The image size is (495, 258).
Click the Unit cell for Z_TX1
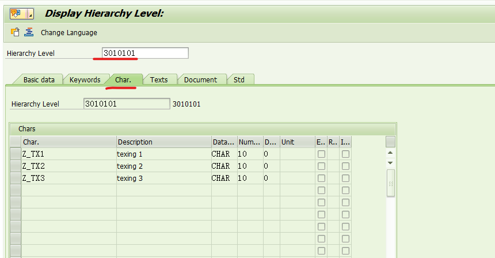298,154
